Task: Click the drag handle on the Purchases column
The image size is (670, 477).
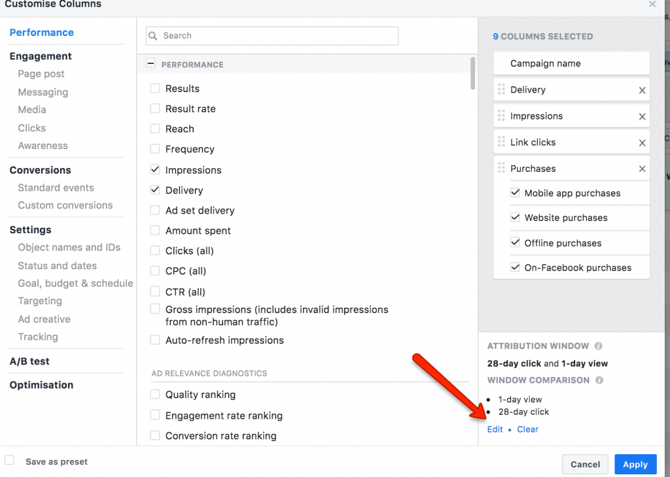Action: [x=501, y=168]
